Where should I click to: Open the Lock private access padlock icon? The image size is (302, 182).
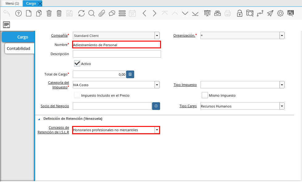point(240,13)
